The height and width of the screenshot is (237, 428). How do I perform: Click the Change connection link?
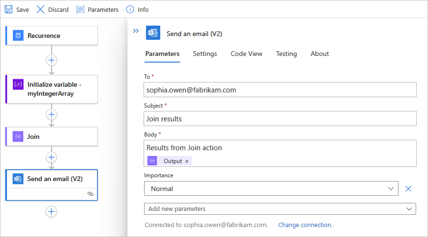[305, 225]
